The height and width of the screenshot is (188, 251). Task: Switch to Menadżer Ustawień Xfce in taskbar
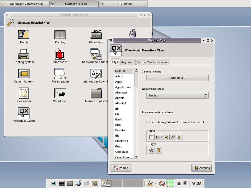click(25, 4)
